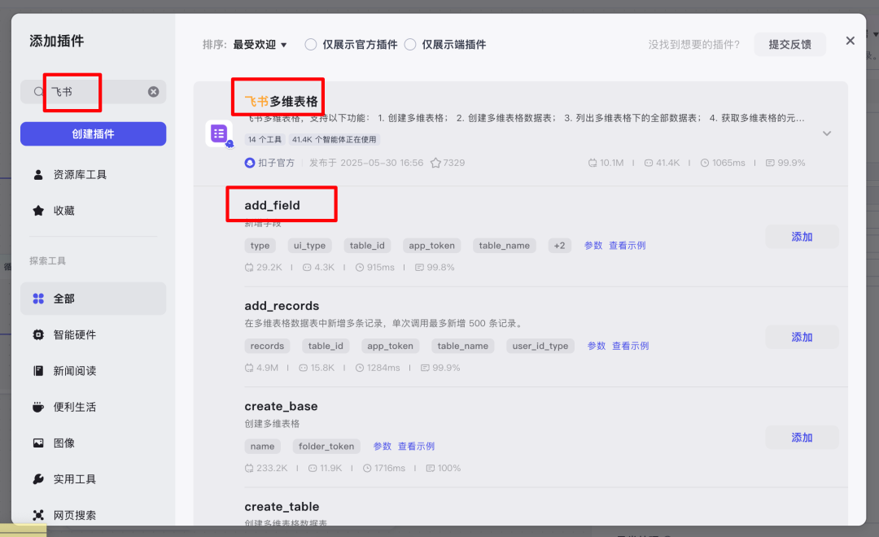Click the 扣子官方 publisher icon
The height and width of the screenshot is (537, 879).
tap(250, 163)
